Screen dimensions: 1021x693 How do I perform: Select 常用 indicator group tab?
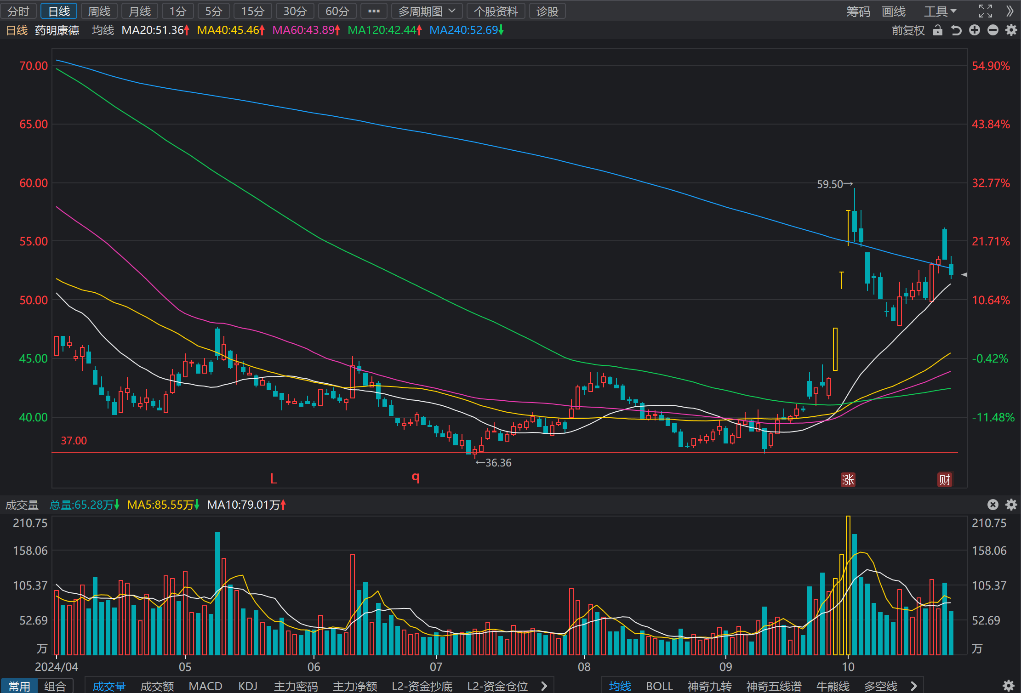tap(19, 686)
